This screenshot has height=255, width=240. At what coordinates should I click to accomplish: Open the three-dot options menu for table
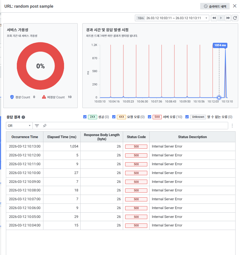(x=232, y=126)
